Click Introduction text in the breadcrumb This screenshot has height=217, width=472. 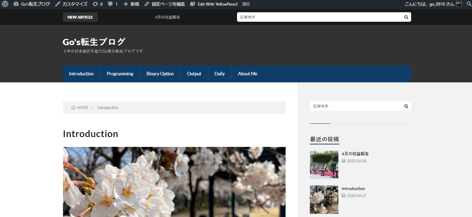click(108, 108)
